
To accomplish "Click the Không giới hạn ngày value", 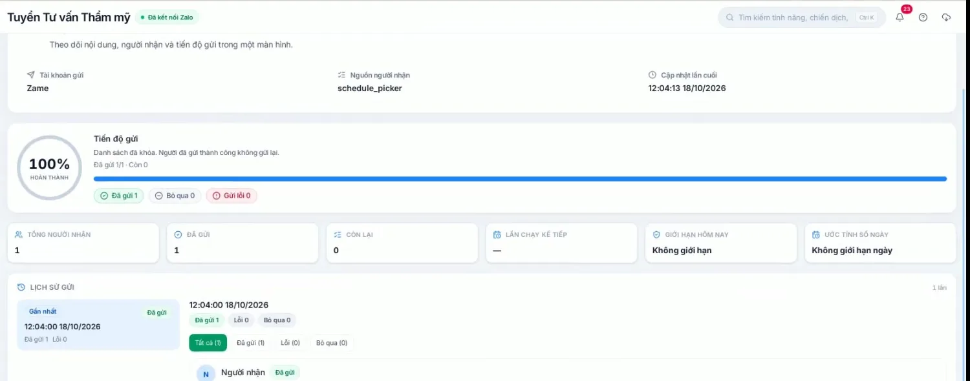I will (852, 251).
